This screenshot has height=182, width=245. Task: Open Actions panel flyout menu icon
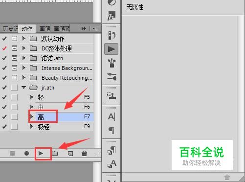click(96, 29)
